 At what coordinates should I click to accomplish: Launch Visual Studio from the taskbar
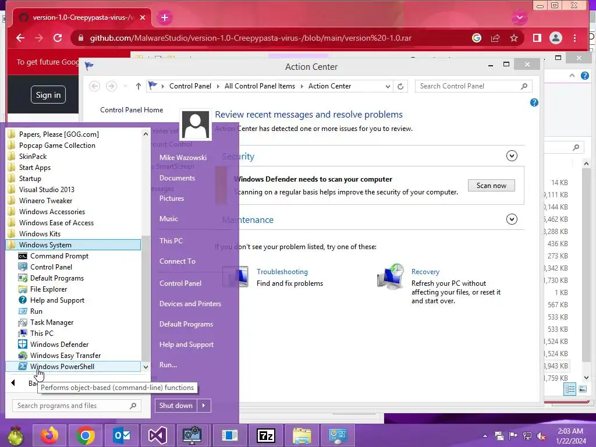pyautogui.click(x=157, y=435)
